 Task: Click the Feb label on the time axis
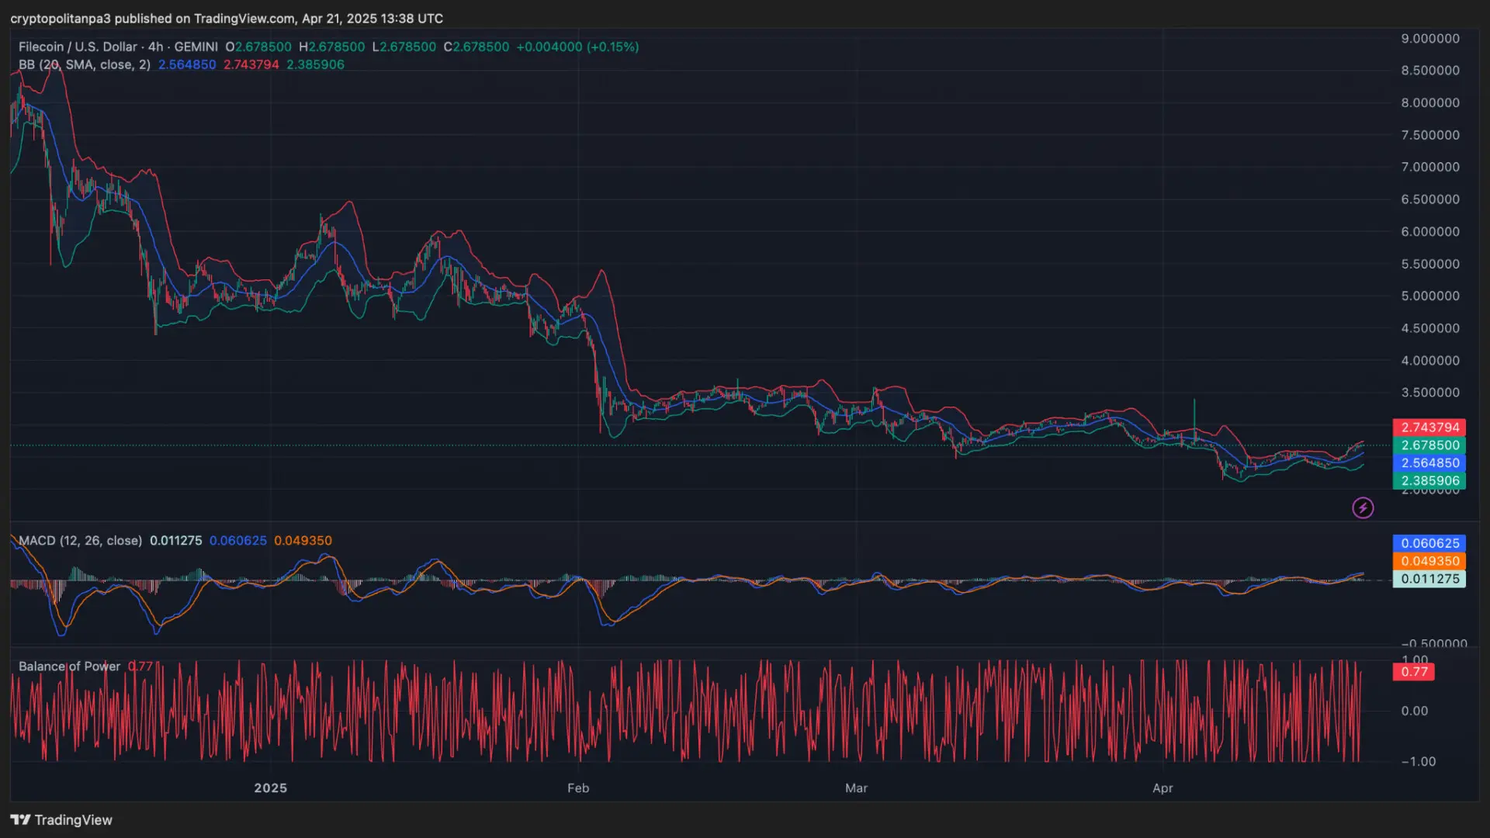pos(578,788)
